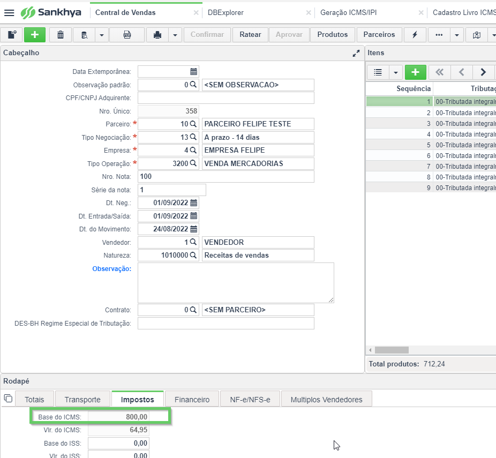Focus the CPF/CNPJ Adquirente field
The width and height of the screenshot is (496, 458).
pyautogui.click(x=226, y=97)
